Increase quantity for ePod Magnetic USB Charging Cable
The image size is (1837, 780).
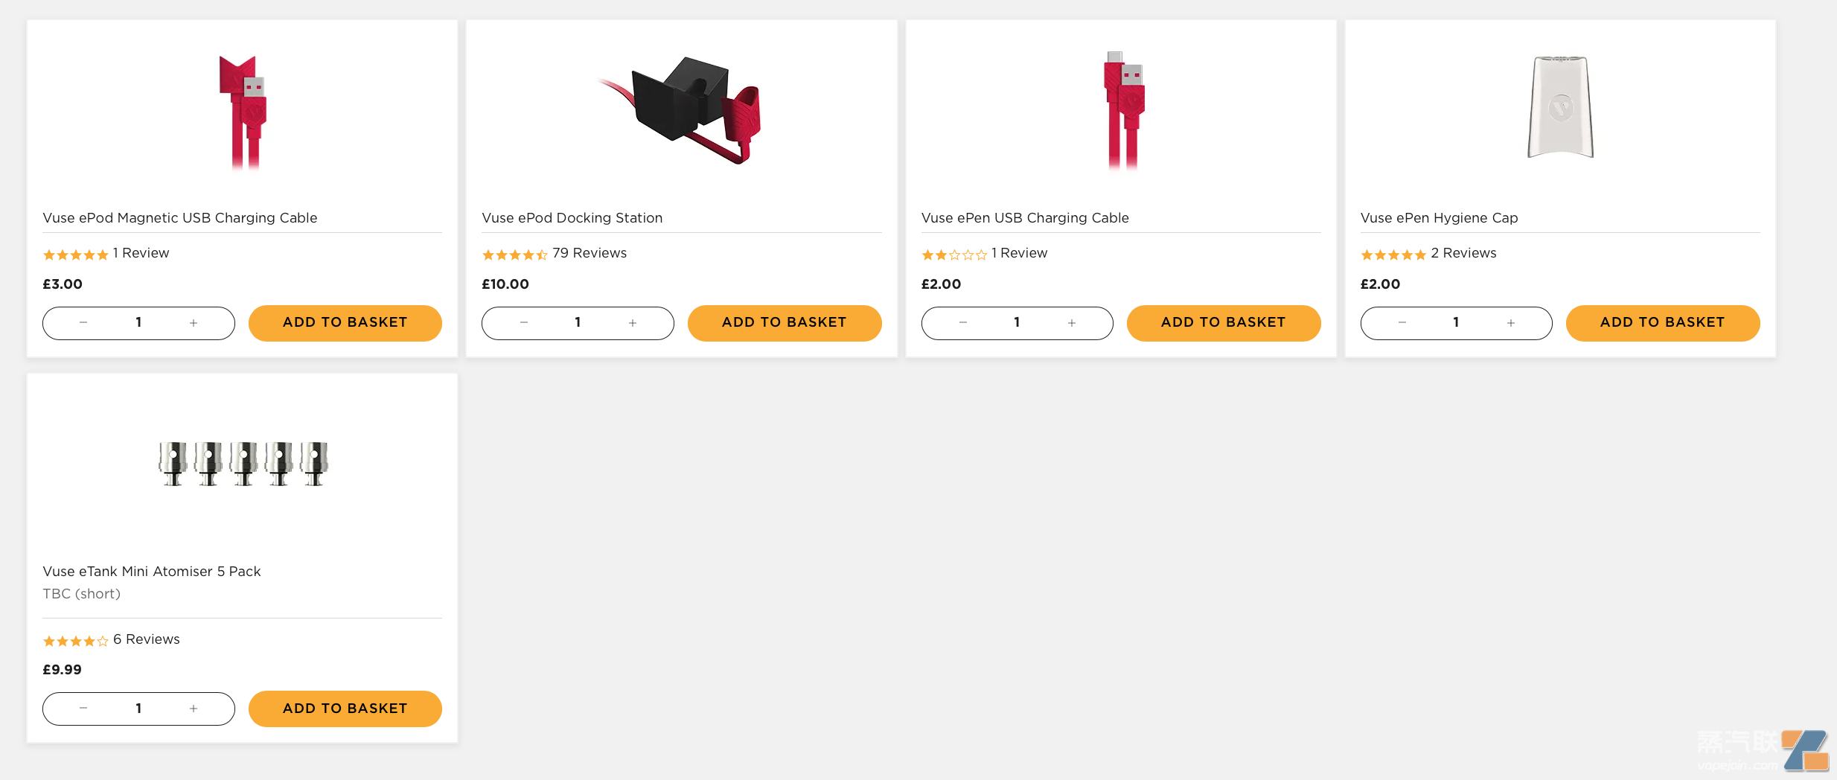[x=194, y=323]
